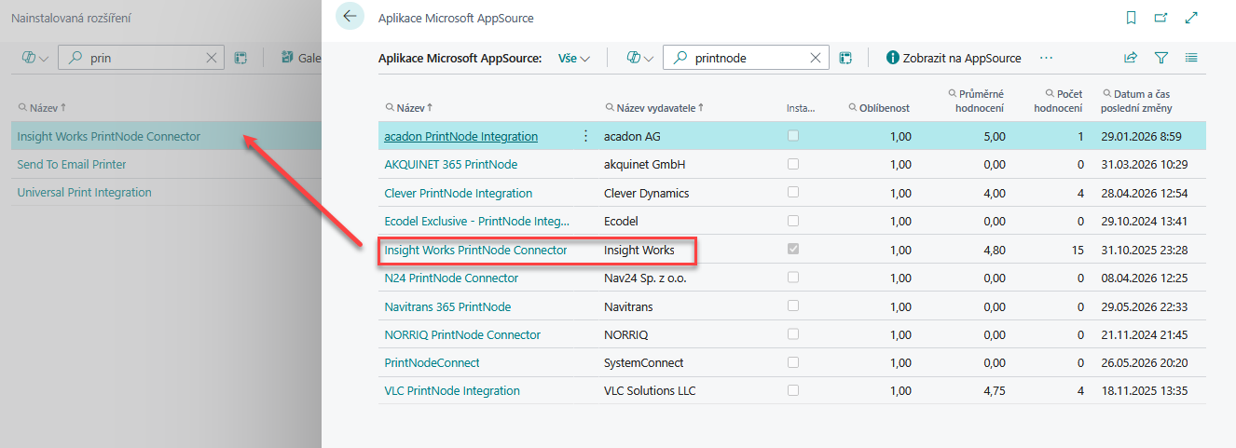This screenshot has width=1236, height=448.
Task: Open Copilot dropdown in AppSource toolbar
Action: tap(639, 58)
